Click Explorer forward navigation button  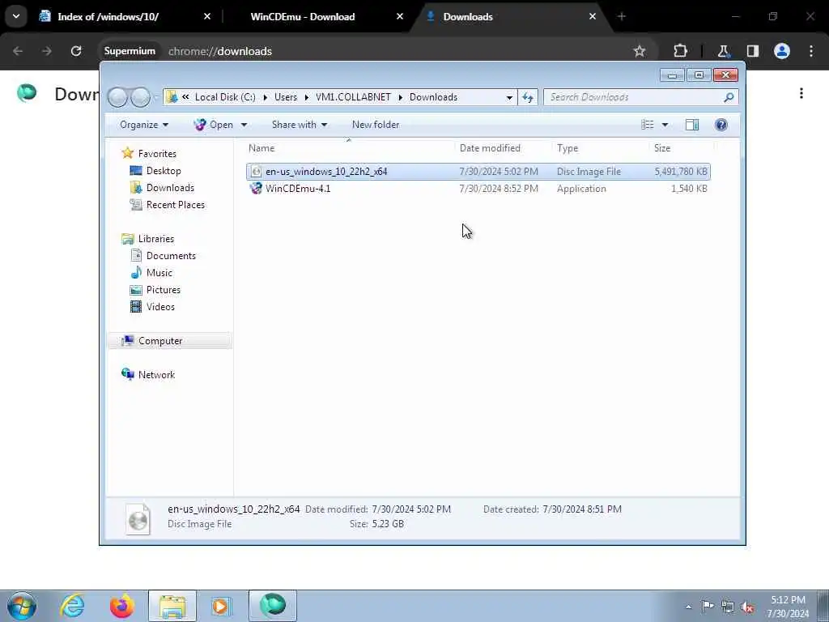(x=140, y=97)
